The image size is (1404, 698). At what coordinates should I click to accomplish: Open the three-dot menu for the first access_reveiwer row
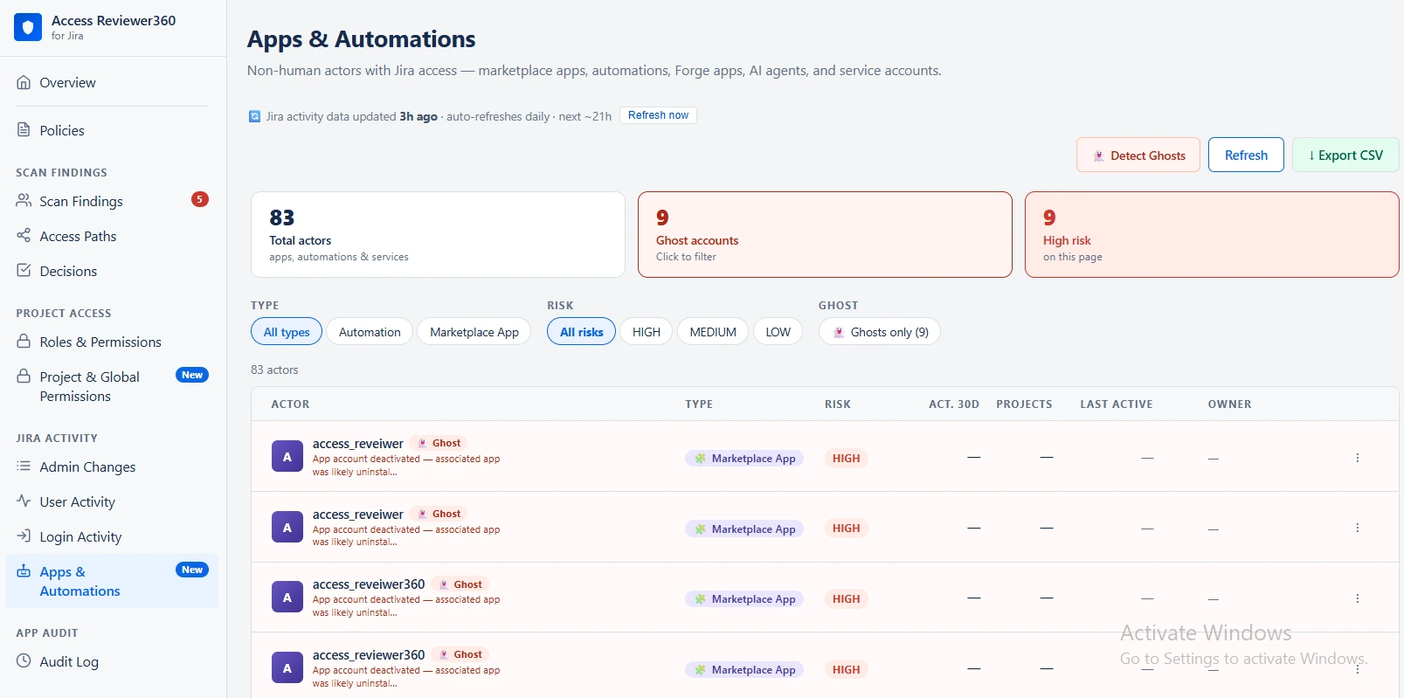click(x=1358, y=458)
